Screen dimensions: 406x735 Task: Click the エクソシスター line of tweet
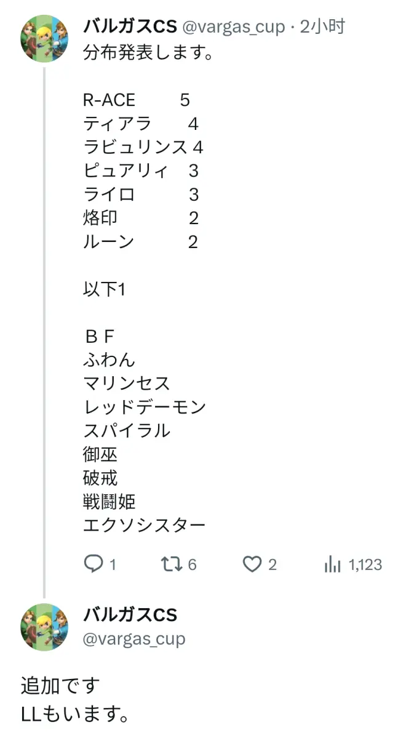pyautogui.click(x=144, y=525)
